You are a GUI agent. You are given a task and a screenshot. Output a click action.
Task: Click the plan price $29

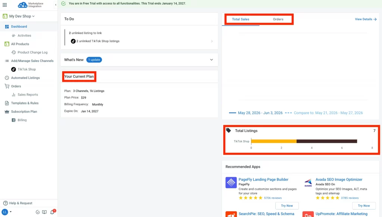point(84,98)
